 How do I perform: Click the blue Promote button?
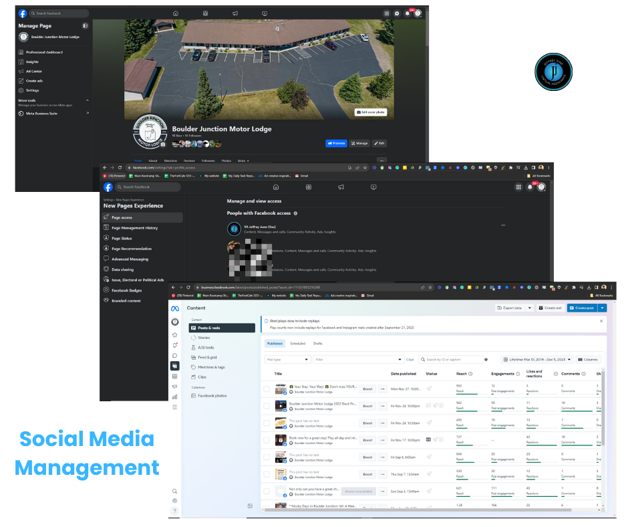pos(336,143)
